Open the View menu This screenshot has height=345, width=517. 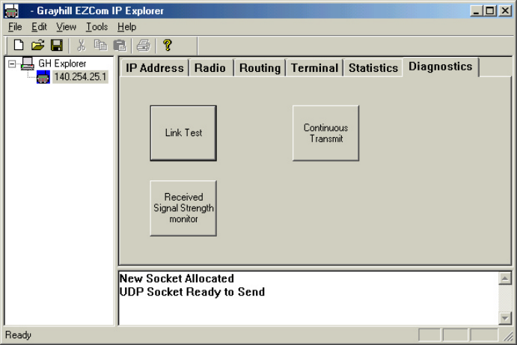pyautogui.click(x=66, y=27)
